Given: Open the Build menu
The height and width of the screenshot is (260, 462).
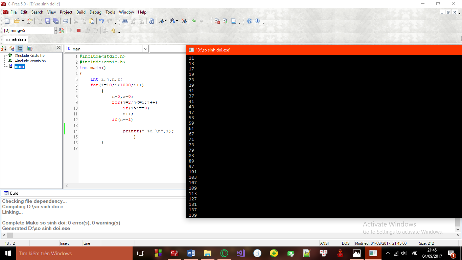Looking at the screenshot, I should click(81, 12).
